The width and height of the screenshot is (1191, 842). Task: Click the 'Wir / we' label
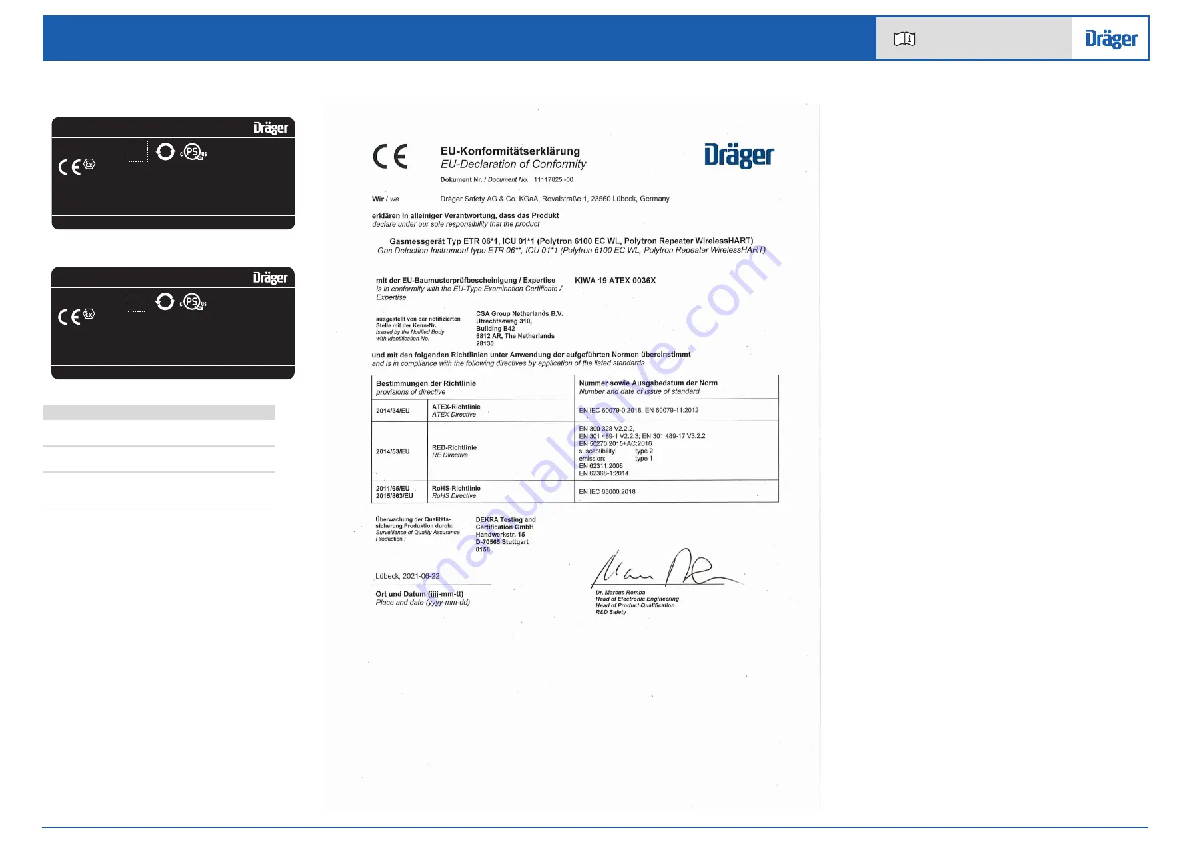click(385, 199)
